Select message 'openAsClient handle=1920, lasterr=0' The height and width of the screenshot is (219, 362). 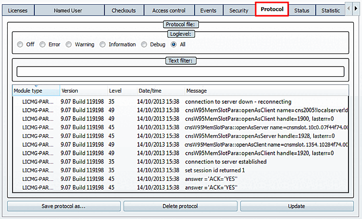pyautogui.click(x=259, y=153)
